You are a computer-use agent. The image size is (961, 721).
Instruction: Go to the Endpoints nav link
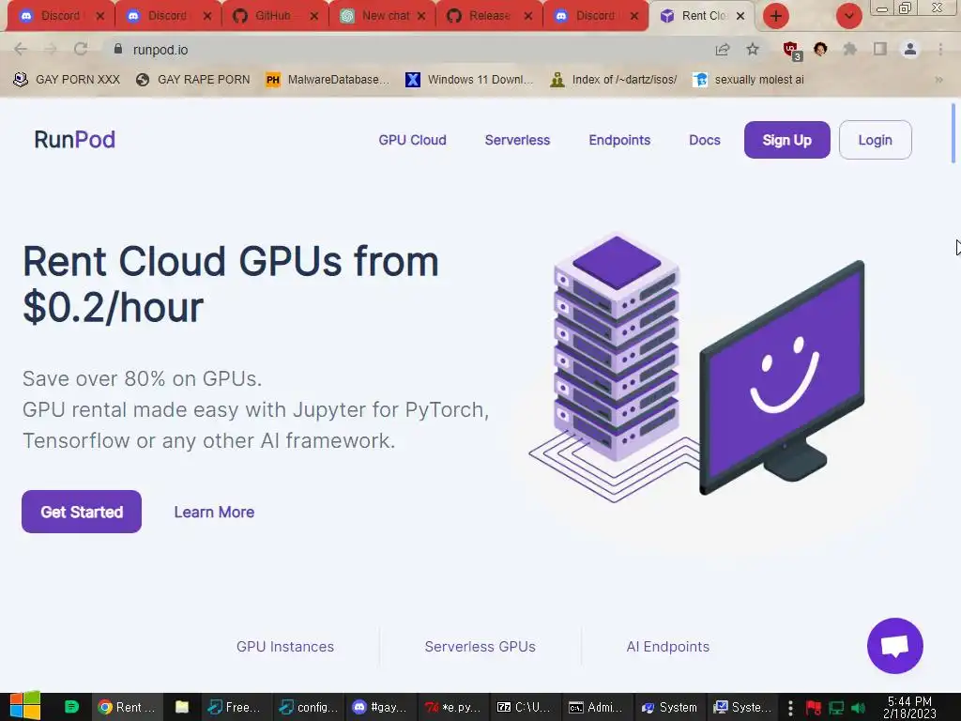click(x=619, y=140)
